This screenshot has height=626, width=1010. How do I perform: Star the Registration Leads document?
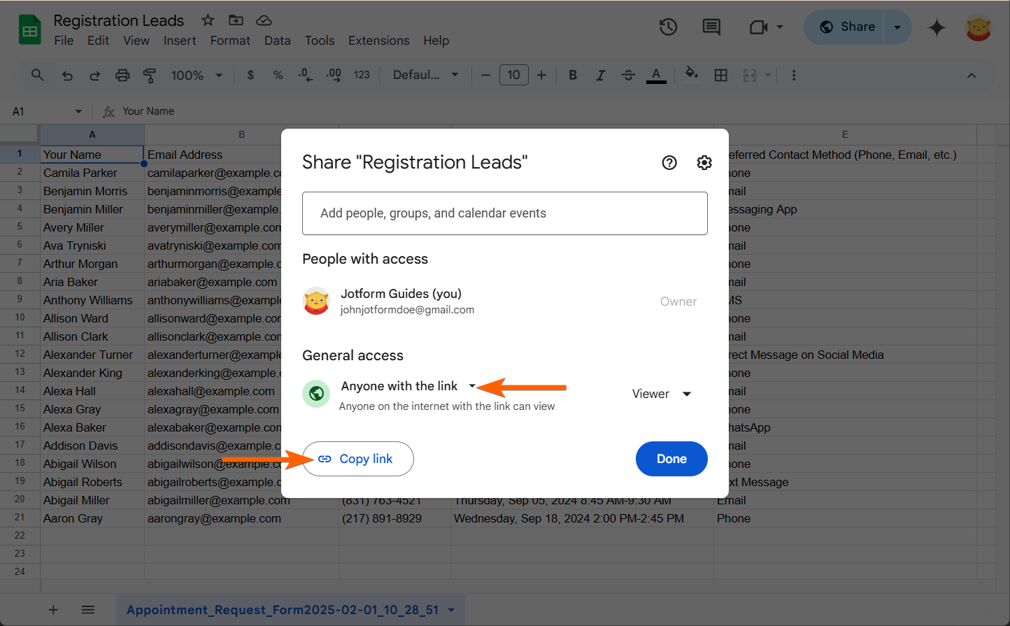click(x=208, y=20)
